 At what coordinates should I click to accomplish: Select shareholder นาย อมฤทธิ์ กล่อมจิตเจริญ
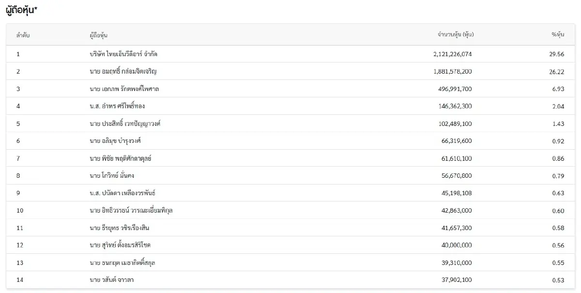point(123,72)
